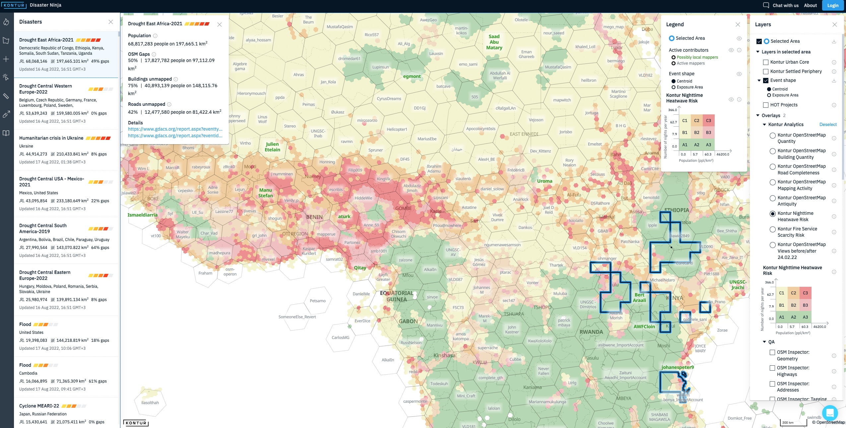Open the book reports icon in sidebar
The width and height of the screenshot is (846, 428).
(6, 133)
